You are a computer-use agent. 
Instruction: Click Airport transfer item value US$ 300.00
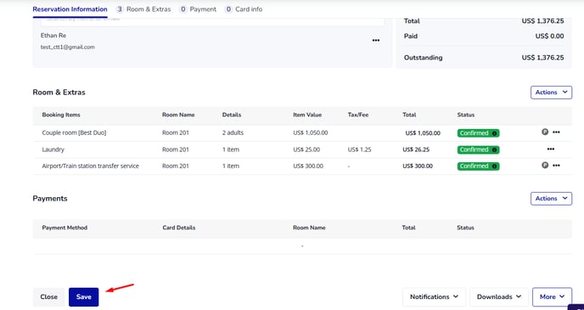click(x=308, y=166)
